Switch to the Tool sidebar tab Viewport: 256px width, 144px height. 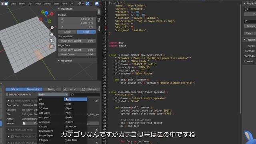[99, 20]
